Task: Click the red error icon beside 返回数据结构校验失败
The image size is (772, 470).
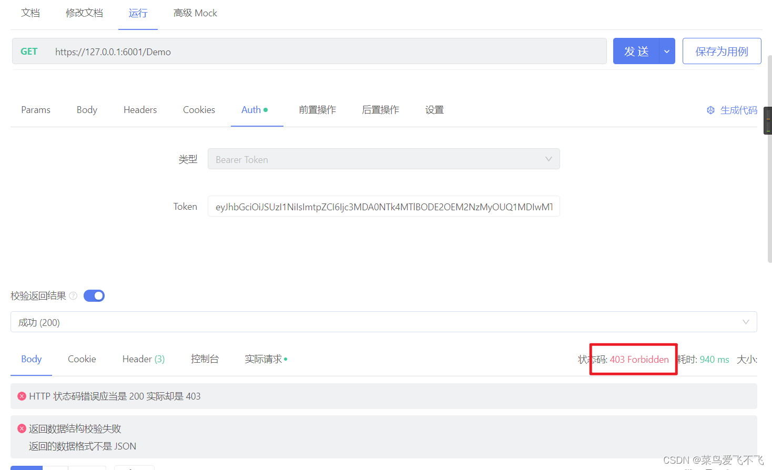Action: (22, 428)
